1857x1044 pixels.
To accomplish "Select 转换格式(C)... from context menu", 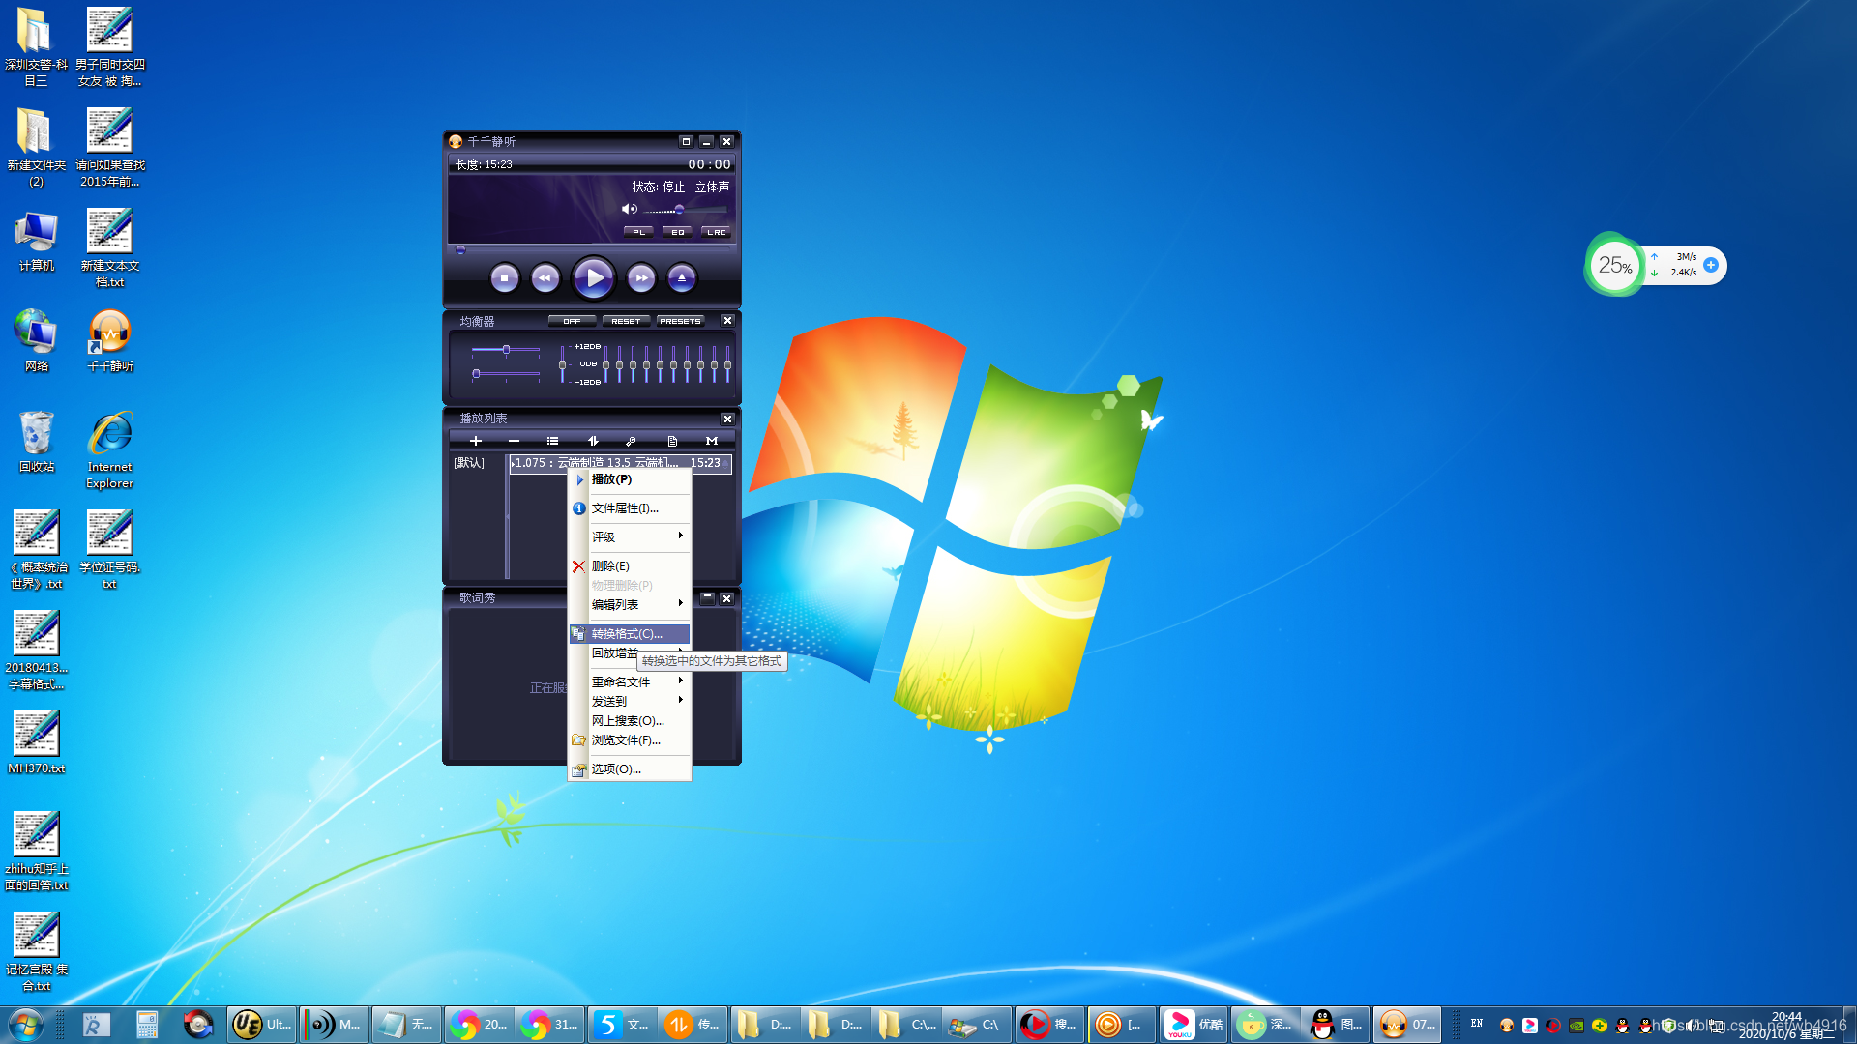I will click(x=627, y=634).
